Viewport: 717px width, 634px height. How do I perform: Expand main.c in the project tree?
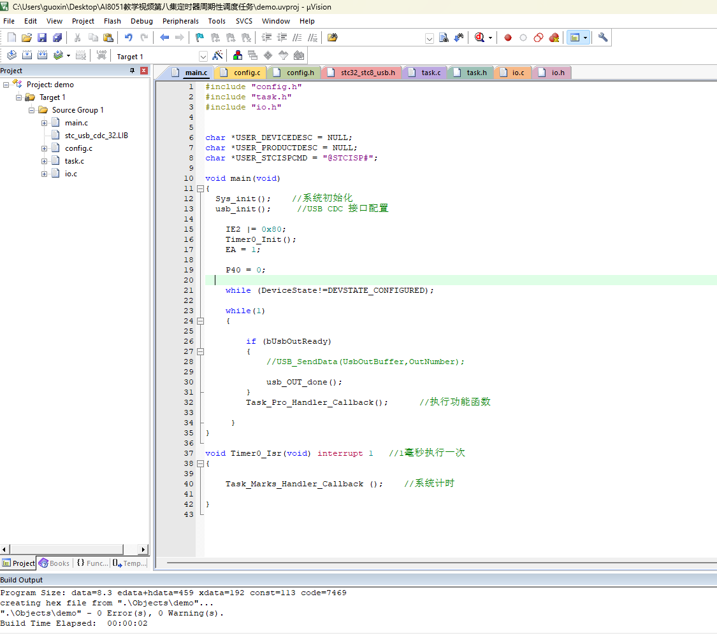[44, 123]
